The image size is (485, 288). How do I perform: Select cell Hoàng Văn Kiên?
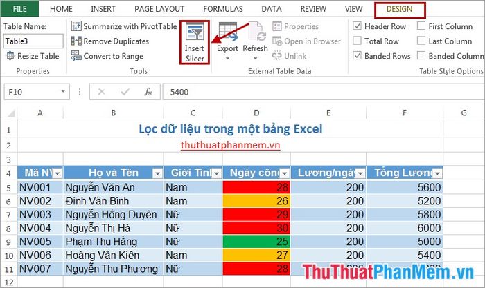114,256
